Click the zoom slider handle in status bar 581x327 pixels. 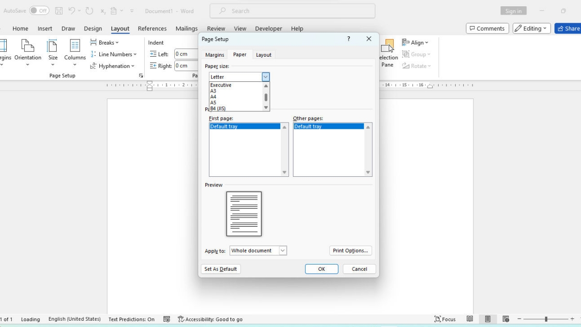(x=546, y=319)
